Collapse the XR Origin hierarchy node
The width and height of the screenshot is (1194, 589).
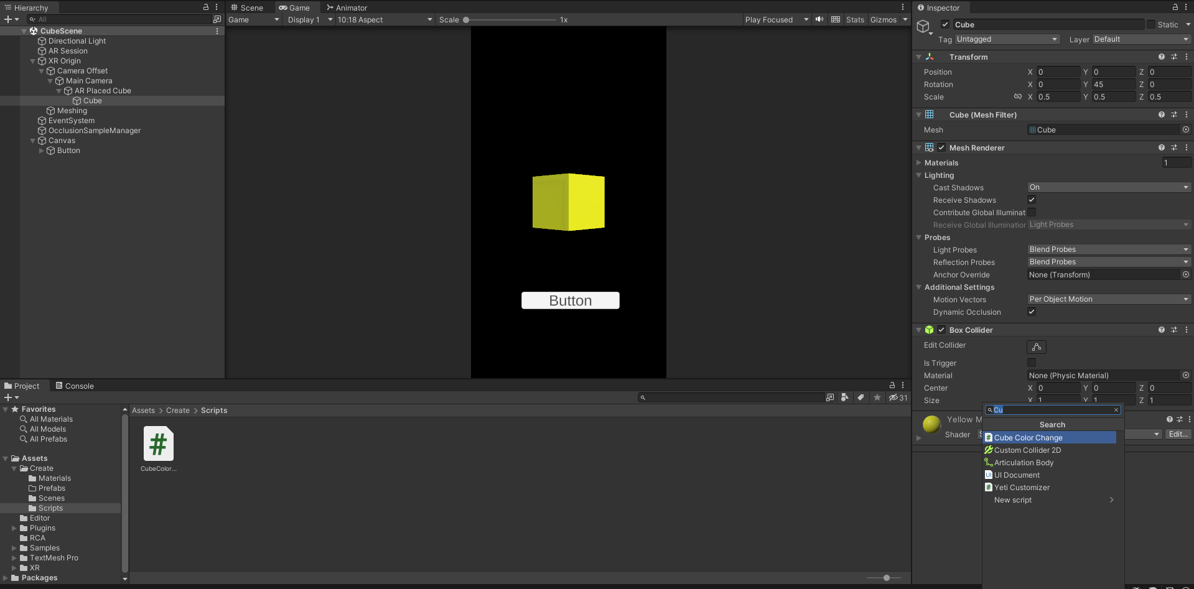[x=33, y=61]
